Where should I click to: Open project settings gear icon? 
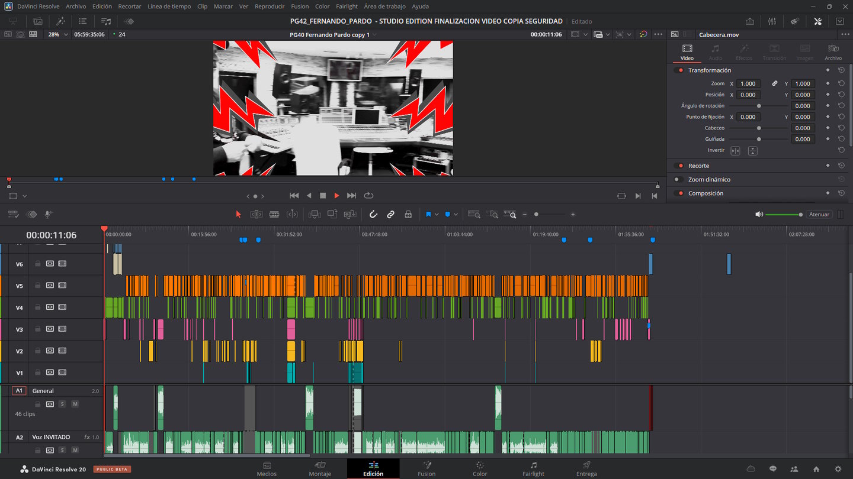point(838,469)
